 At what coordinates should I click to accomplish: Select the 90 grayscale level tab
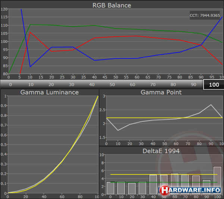tap(193, 84)
